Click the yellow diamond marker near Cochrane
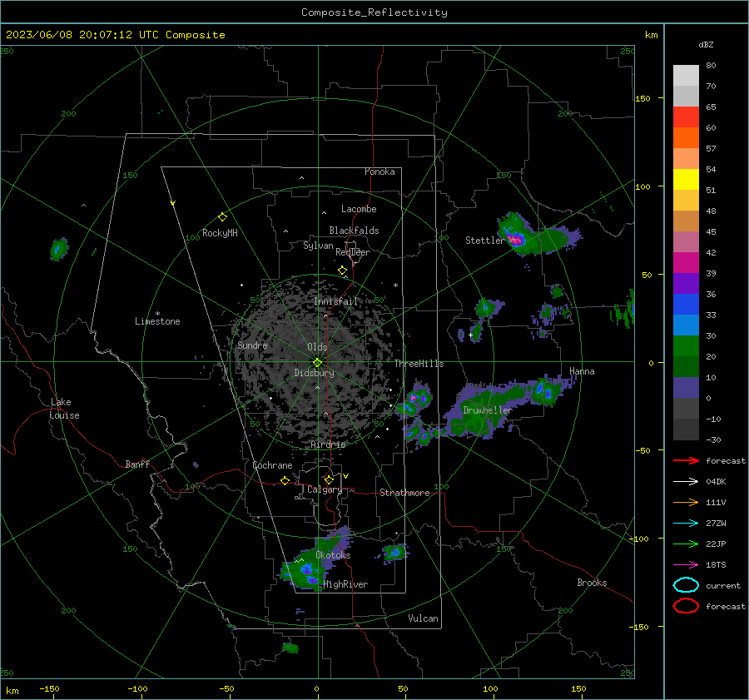Image resolution: width=749 pixels, height=700 pixels. pyautogui.click(x=285, y=481)
